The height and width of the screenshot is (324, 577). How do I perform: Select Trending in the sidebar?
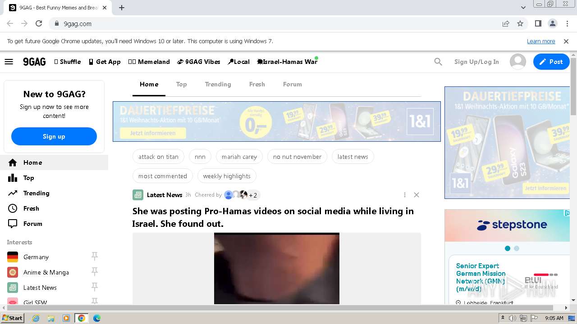pos(54,193)
